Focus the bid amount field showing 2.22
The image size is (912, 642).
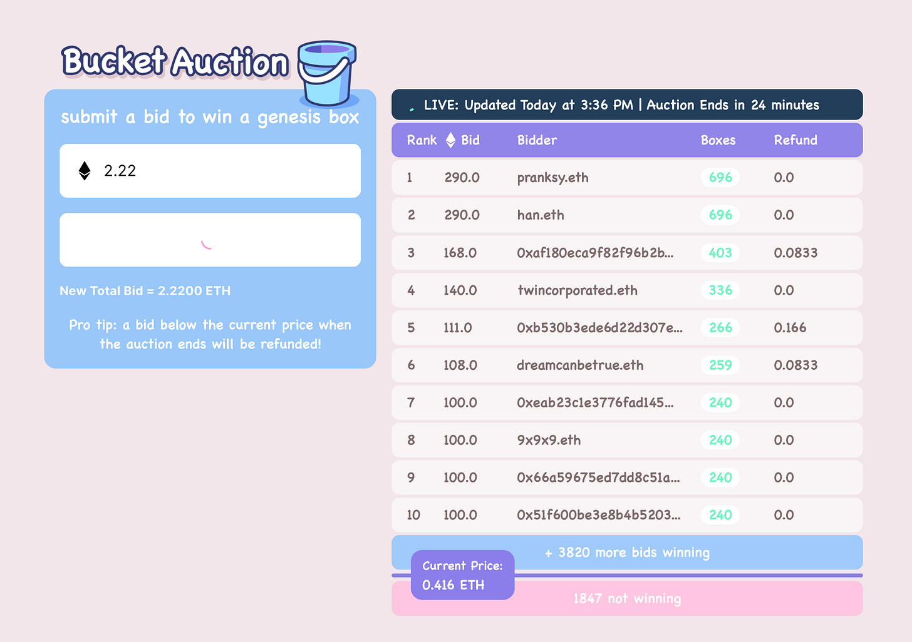click(x=210, y=171)
